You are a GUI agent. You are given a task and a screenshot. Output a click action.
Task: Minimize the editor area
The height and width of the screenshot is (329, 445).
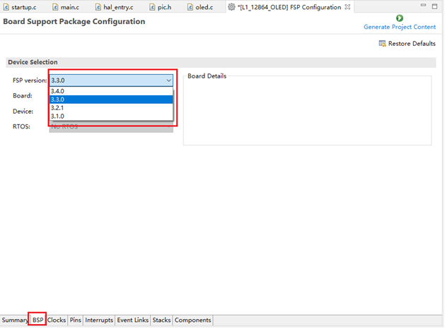click(424, 6)
